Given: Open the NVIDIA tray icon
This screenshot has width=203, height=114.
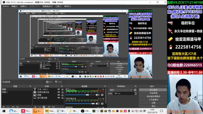Looking at the screenshot, I should pyautogui.click(x=94, y=111).
